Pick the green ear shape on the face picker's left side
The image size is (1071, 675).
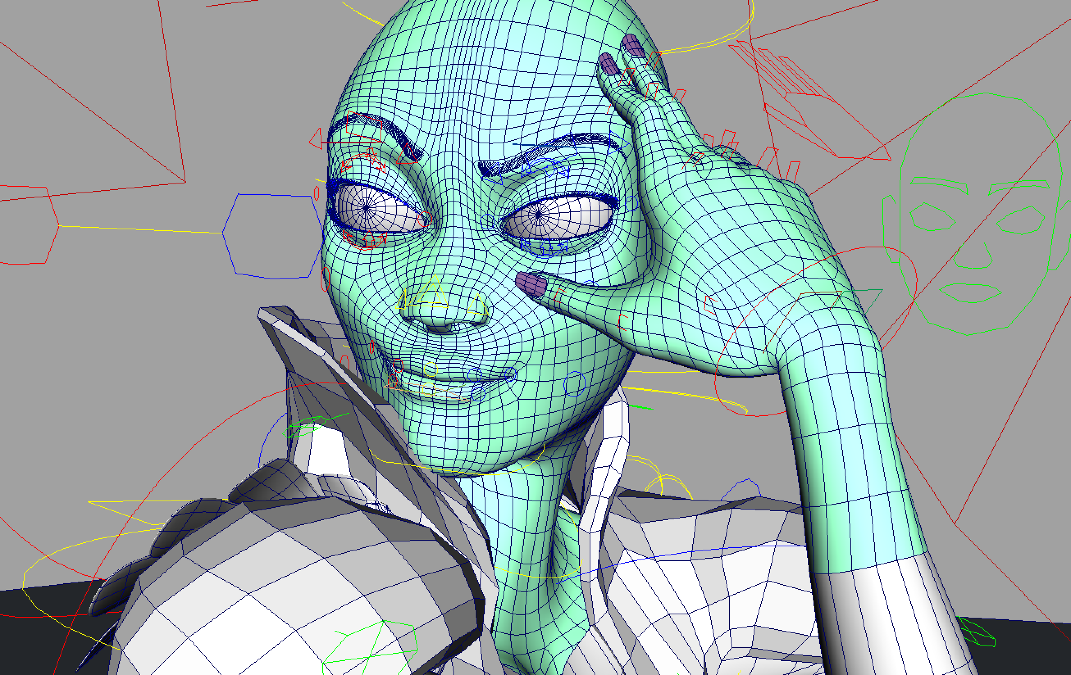point(890,230)
